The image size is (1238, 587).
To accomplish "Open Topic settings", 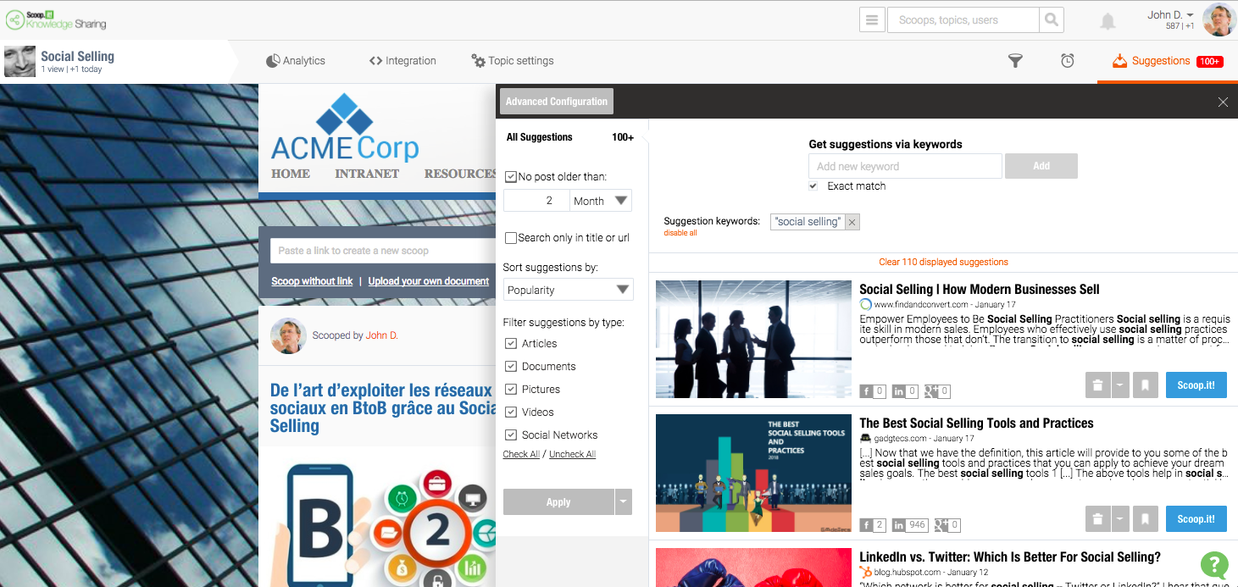I will point(513,61).
